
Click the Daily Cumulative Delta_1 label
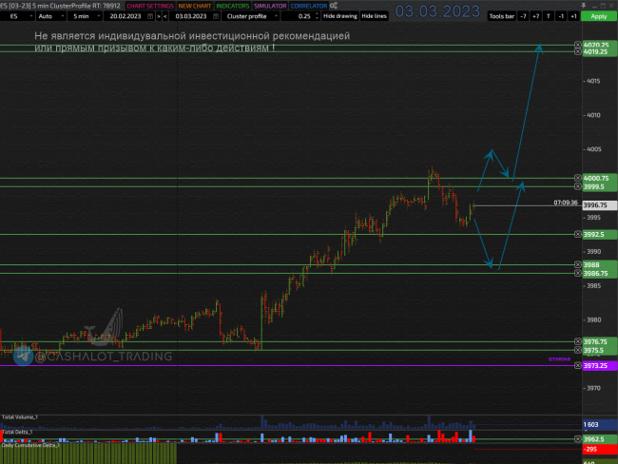click(30, 445)
